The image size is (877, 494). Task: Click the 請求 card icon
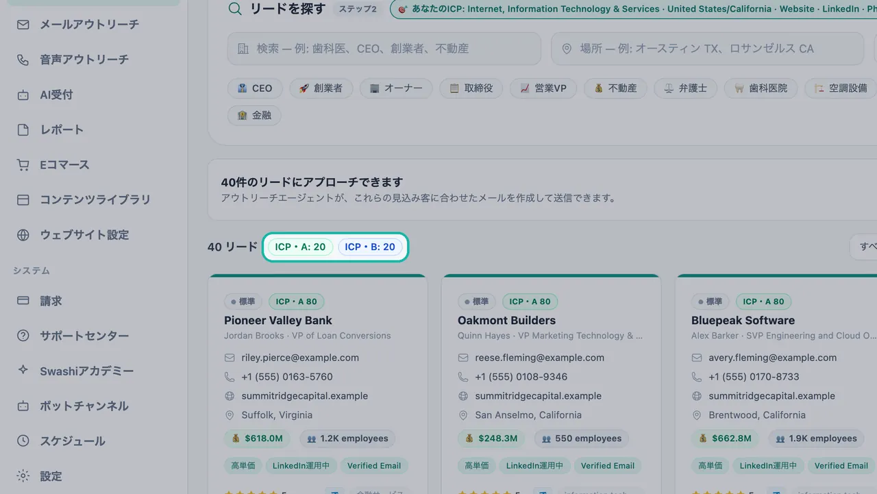click(x=23, y=301)
